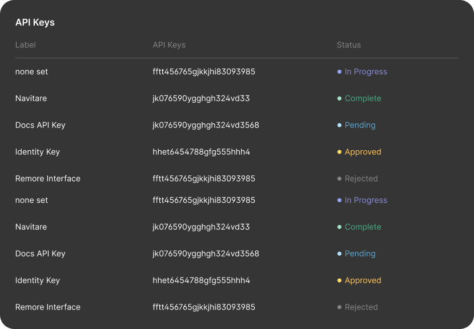
Task: Select the none set label directly under Label header
Action: tap(31, 71)
